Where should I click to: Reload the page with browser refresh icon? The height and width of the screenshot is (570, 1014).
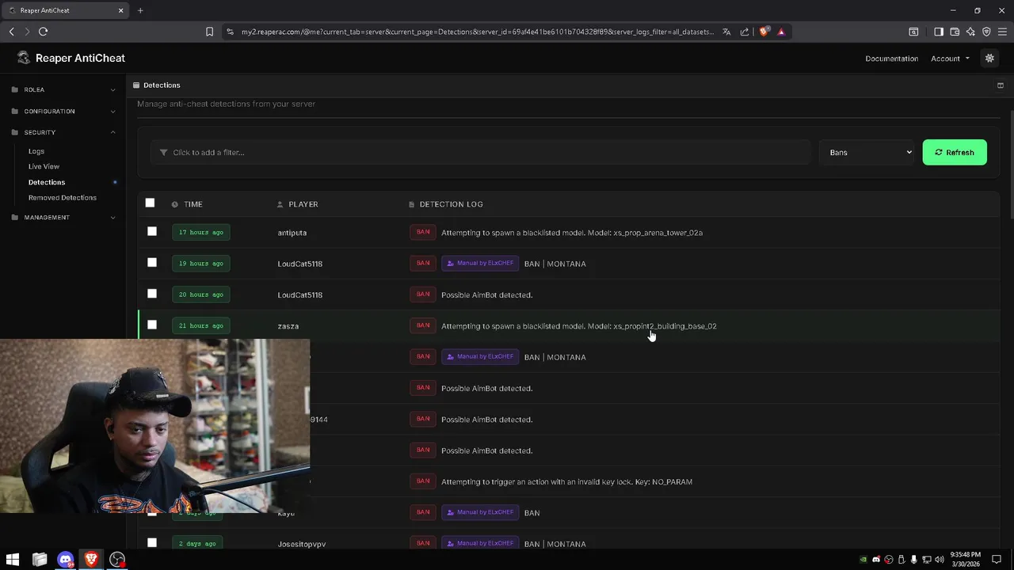43,32
